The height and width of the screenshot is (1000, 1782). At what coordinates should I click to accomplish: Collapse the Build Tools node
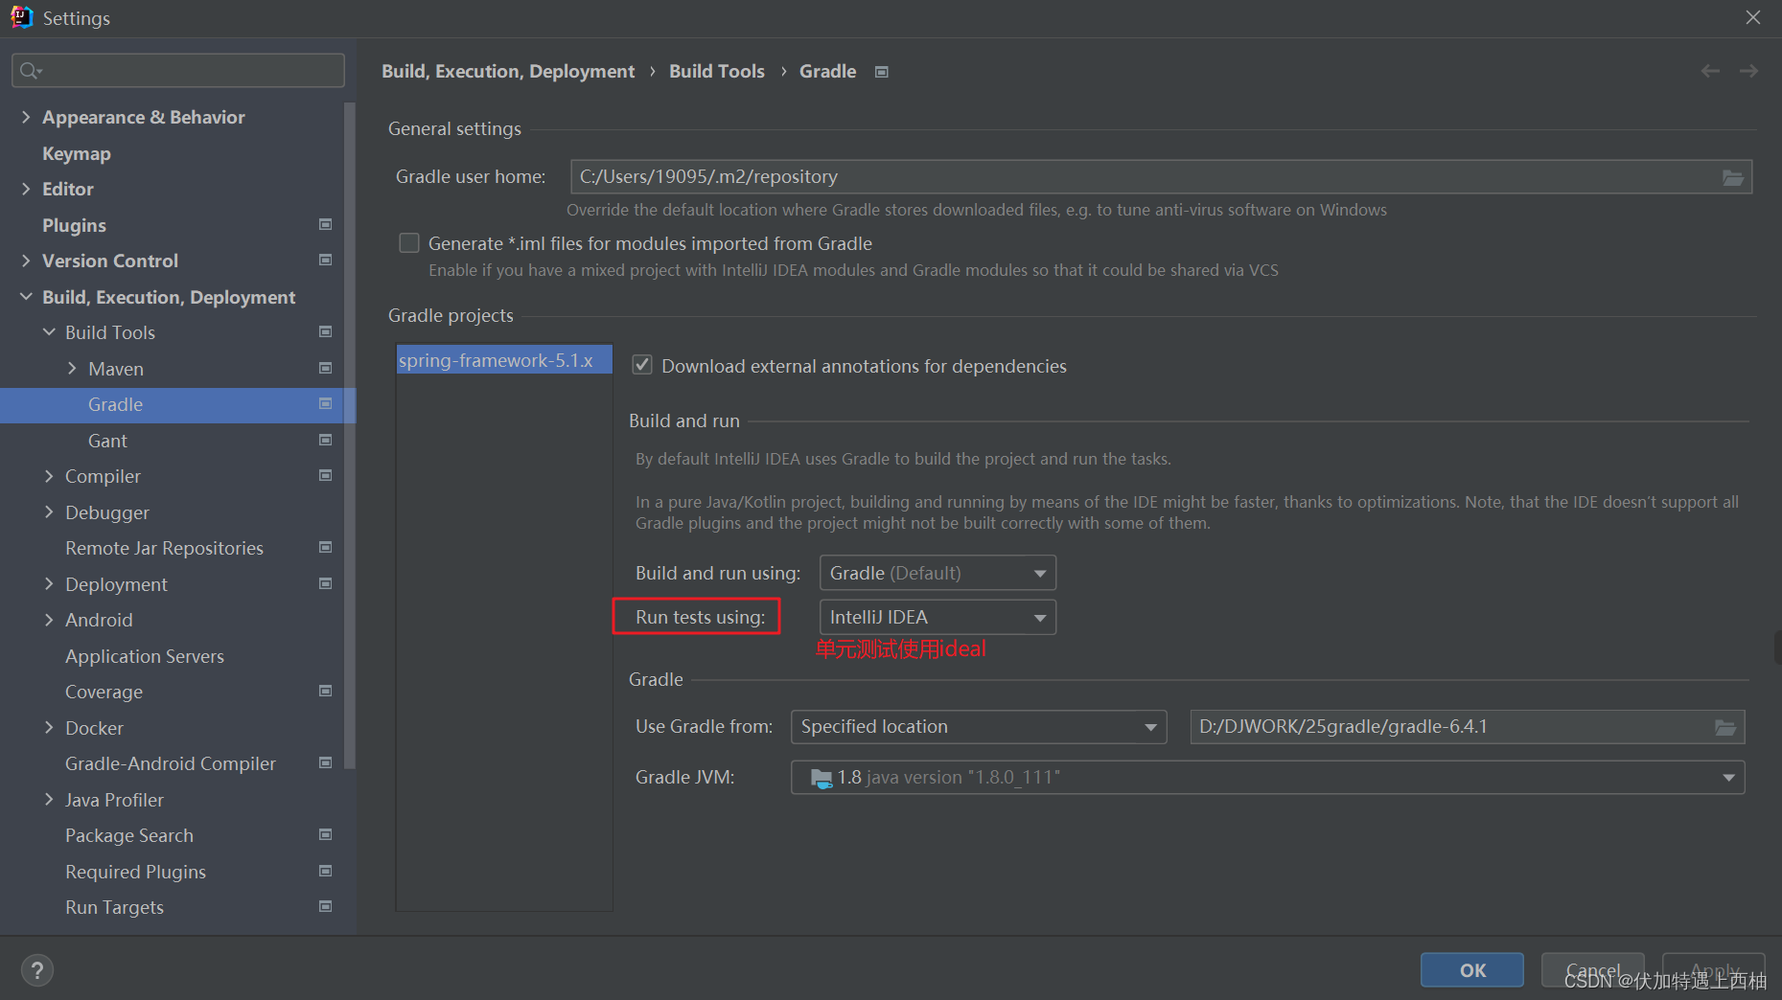click(x=49, y=332)
